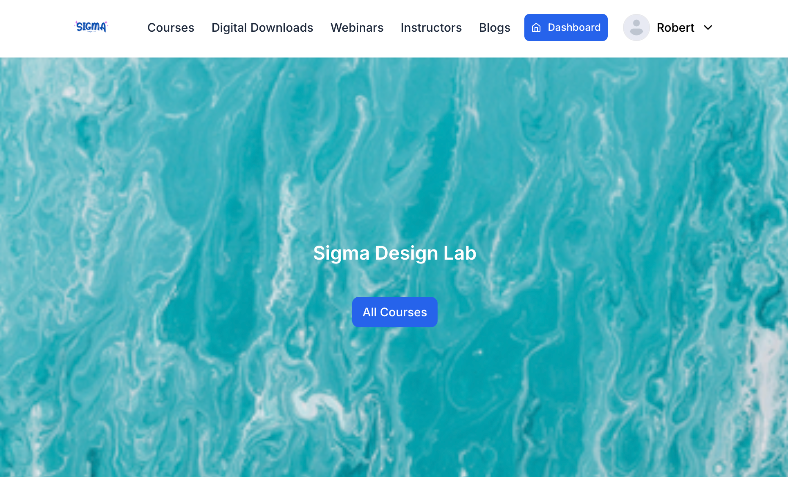This screenshot has width=788, height=477.
Task: Go to Digital Downloads page
Action: click(x=262, y=28)
